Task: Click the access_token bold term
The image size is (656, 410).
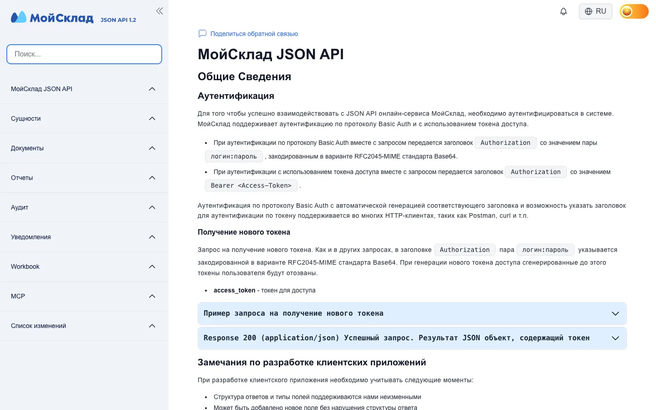Action: [x=234, y=290]
